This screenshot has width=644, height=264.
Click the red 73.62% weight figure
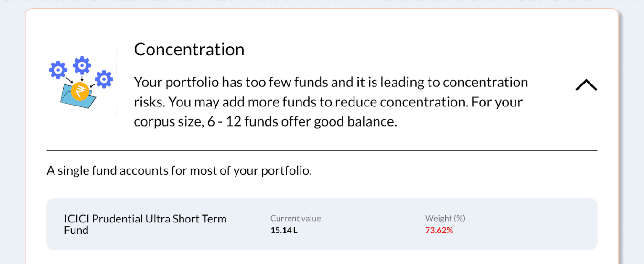439,230
